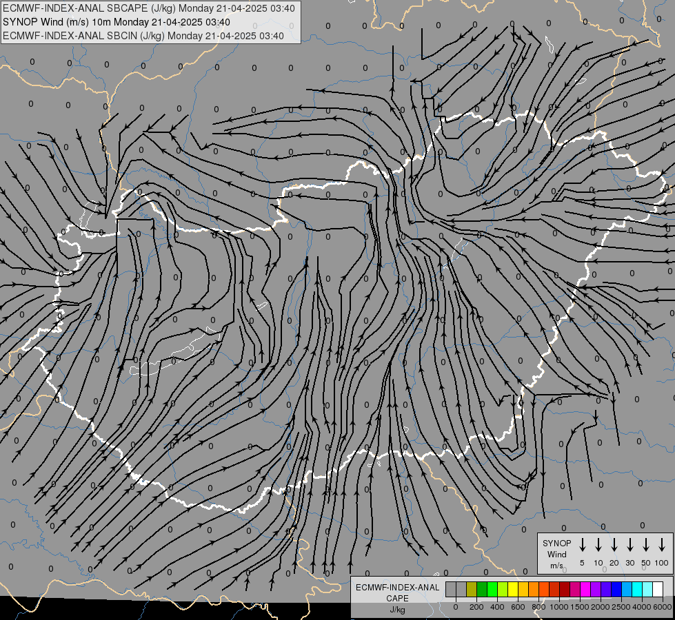Click the 'm/s' unit label in wind legend
Image resolution: width=675 pixels, height=620 pixels.
click(x=556, y=566)
